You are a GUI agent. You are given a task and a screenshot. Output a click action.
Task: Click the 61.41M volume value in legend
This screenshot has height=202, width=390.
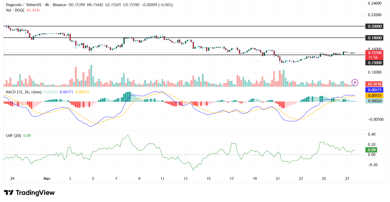[33, 10]
